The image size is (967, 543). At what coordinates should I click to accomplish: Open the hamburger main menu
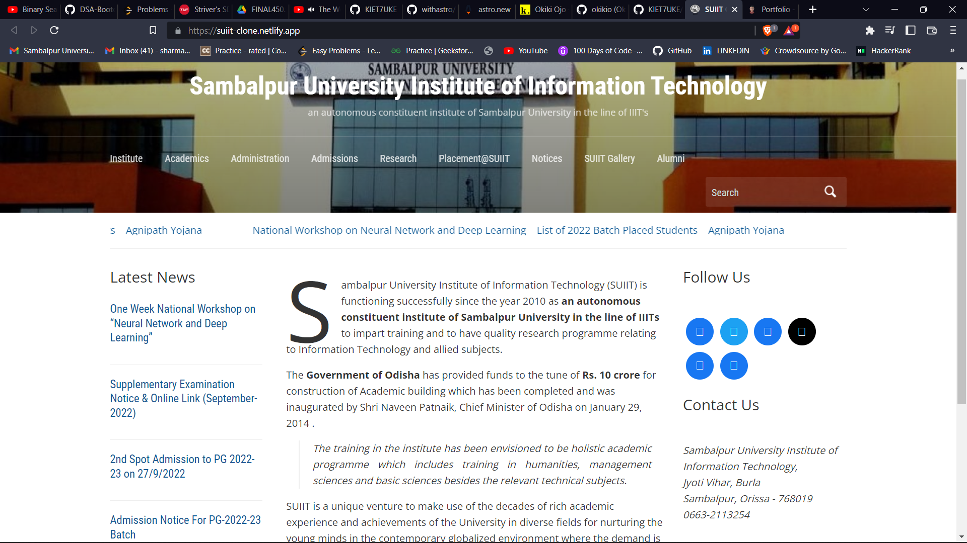coord(953,31)
